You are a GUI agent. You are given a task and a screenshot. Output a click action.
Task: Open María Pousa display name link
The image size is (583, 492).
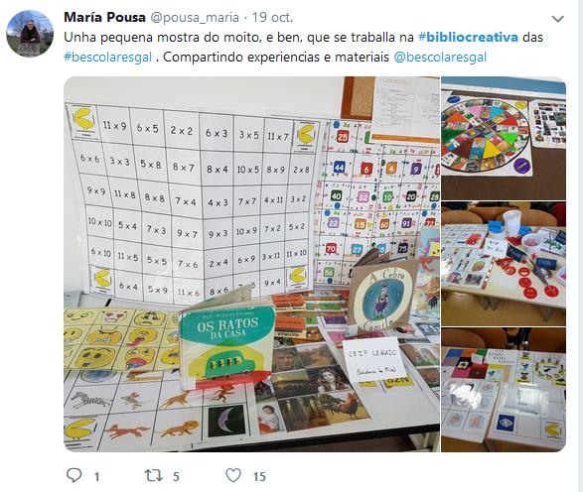tap(104, 18)
